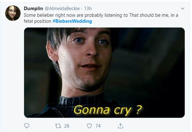Click the reply speech bubble icon

pyautogui.click(x=27, y=126)
